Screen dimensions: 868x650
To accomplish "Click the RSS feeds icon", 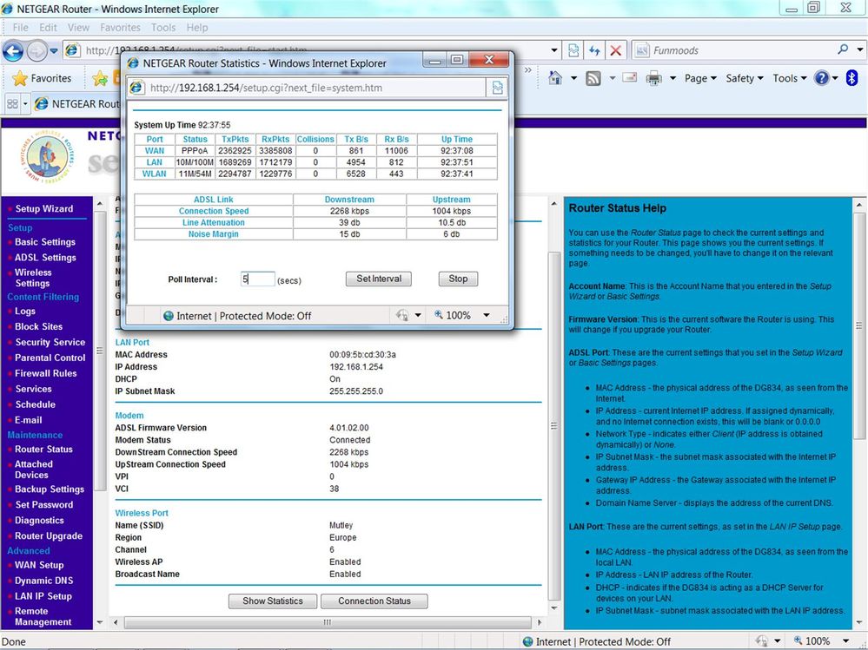I will coord(593,78).
